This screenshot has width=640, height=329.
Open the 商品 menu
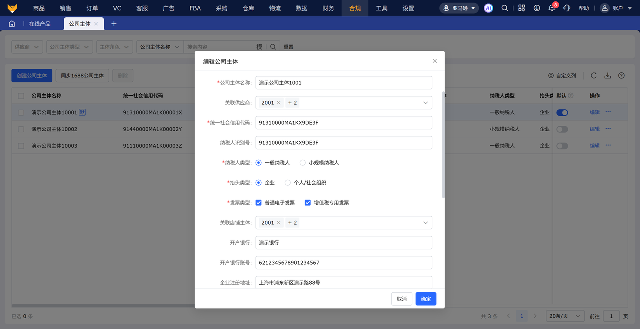(39, 8)
